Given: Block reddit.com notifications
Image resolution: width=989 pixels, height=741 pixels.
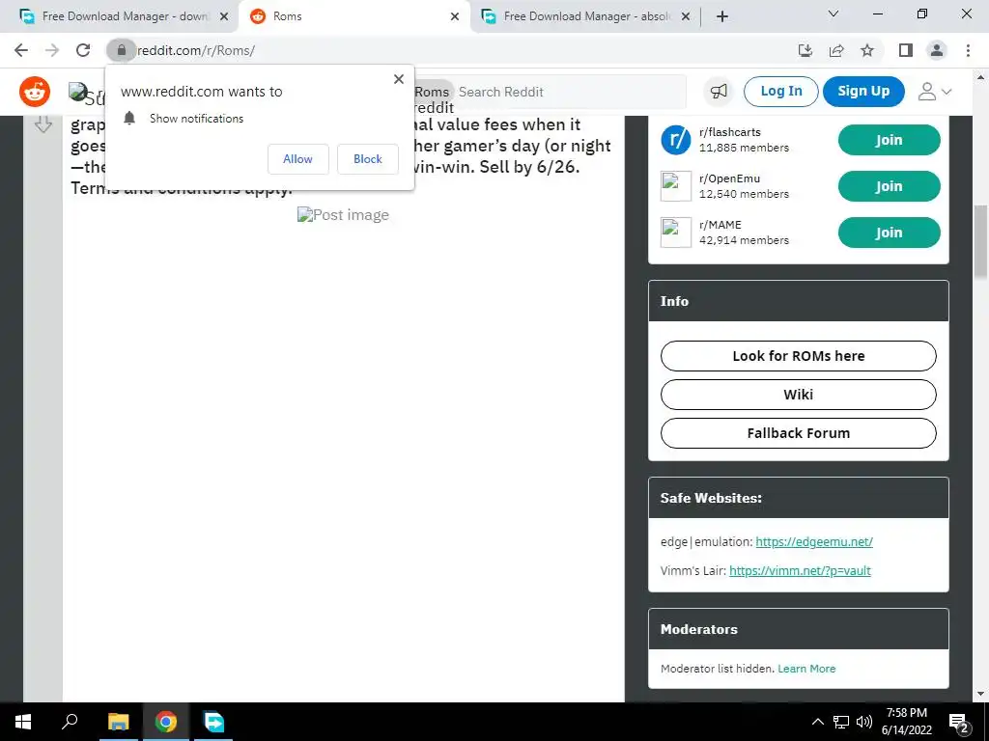Looking at the screenshot, I should pos(368,159).
